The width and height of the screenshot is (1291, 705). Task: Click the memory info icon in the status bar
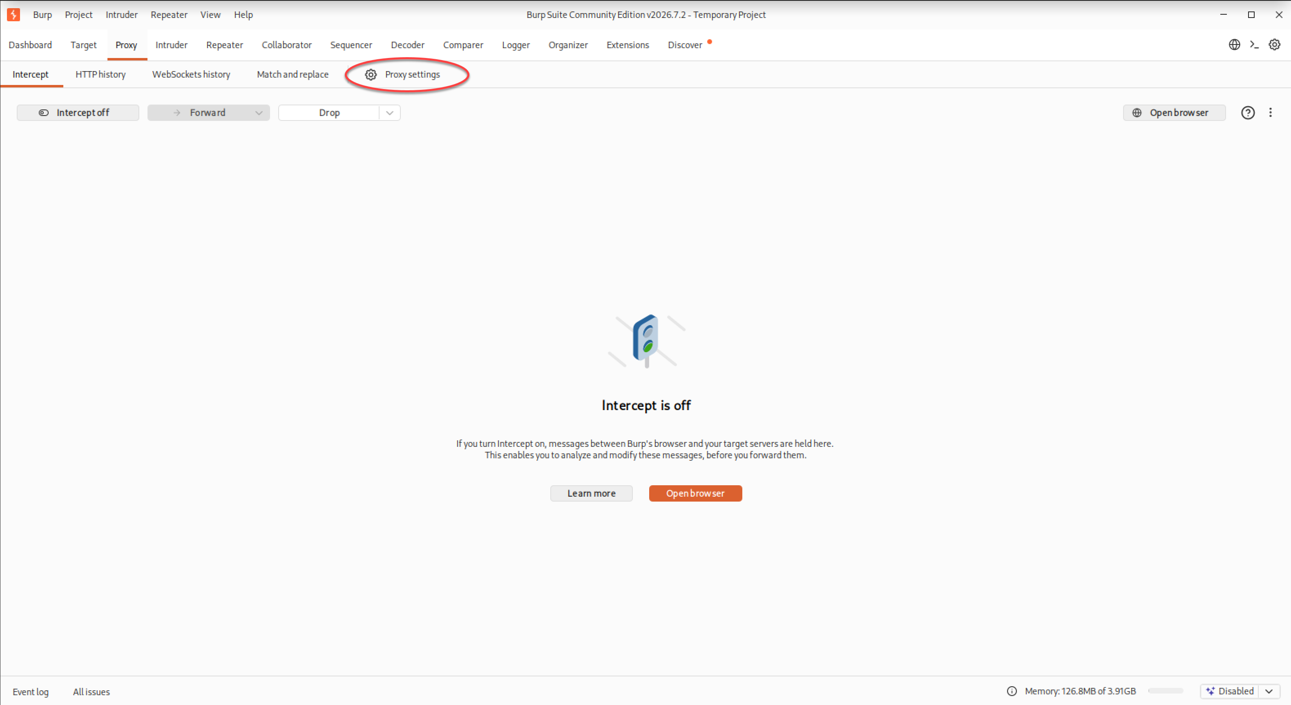[x=1012, y=691]
